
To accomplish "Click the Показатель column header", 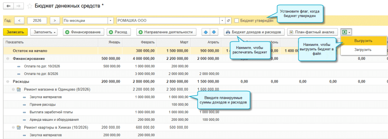I will [51, 42].
